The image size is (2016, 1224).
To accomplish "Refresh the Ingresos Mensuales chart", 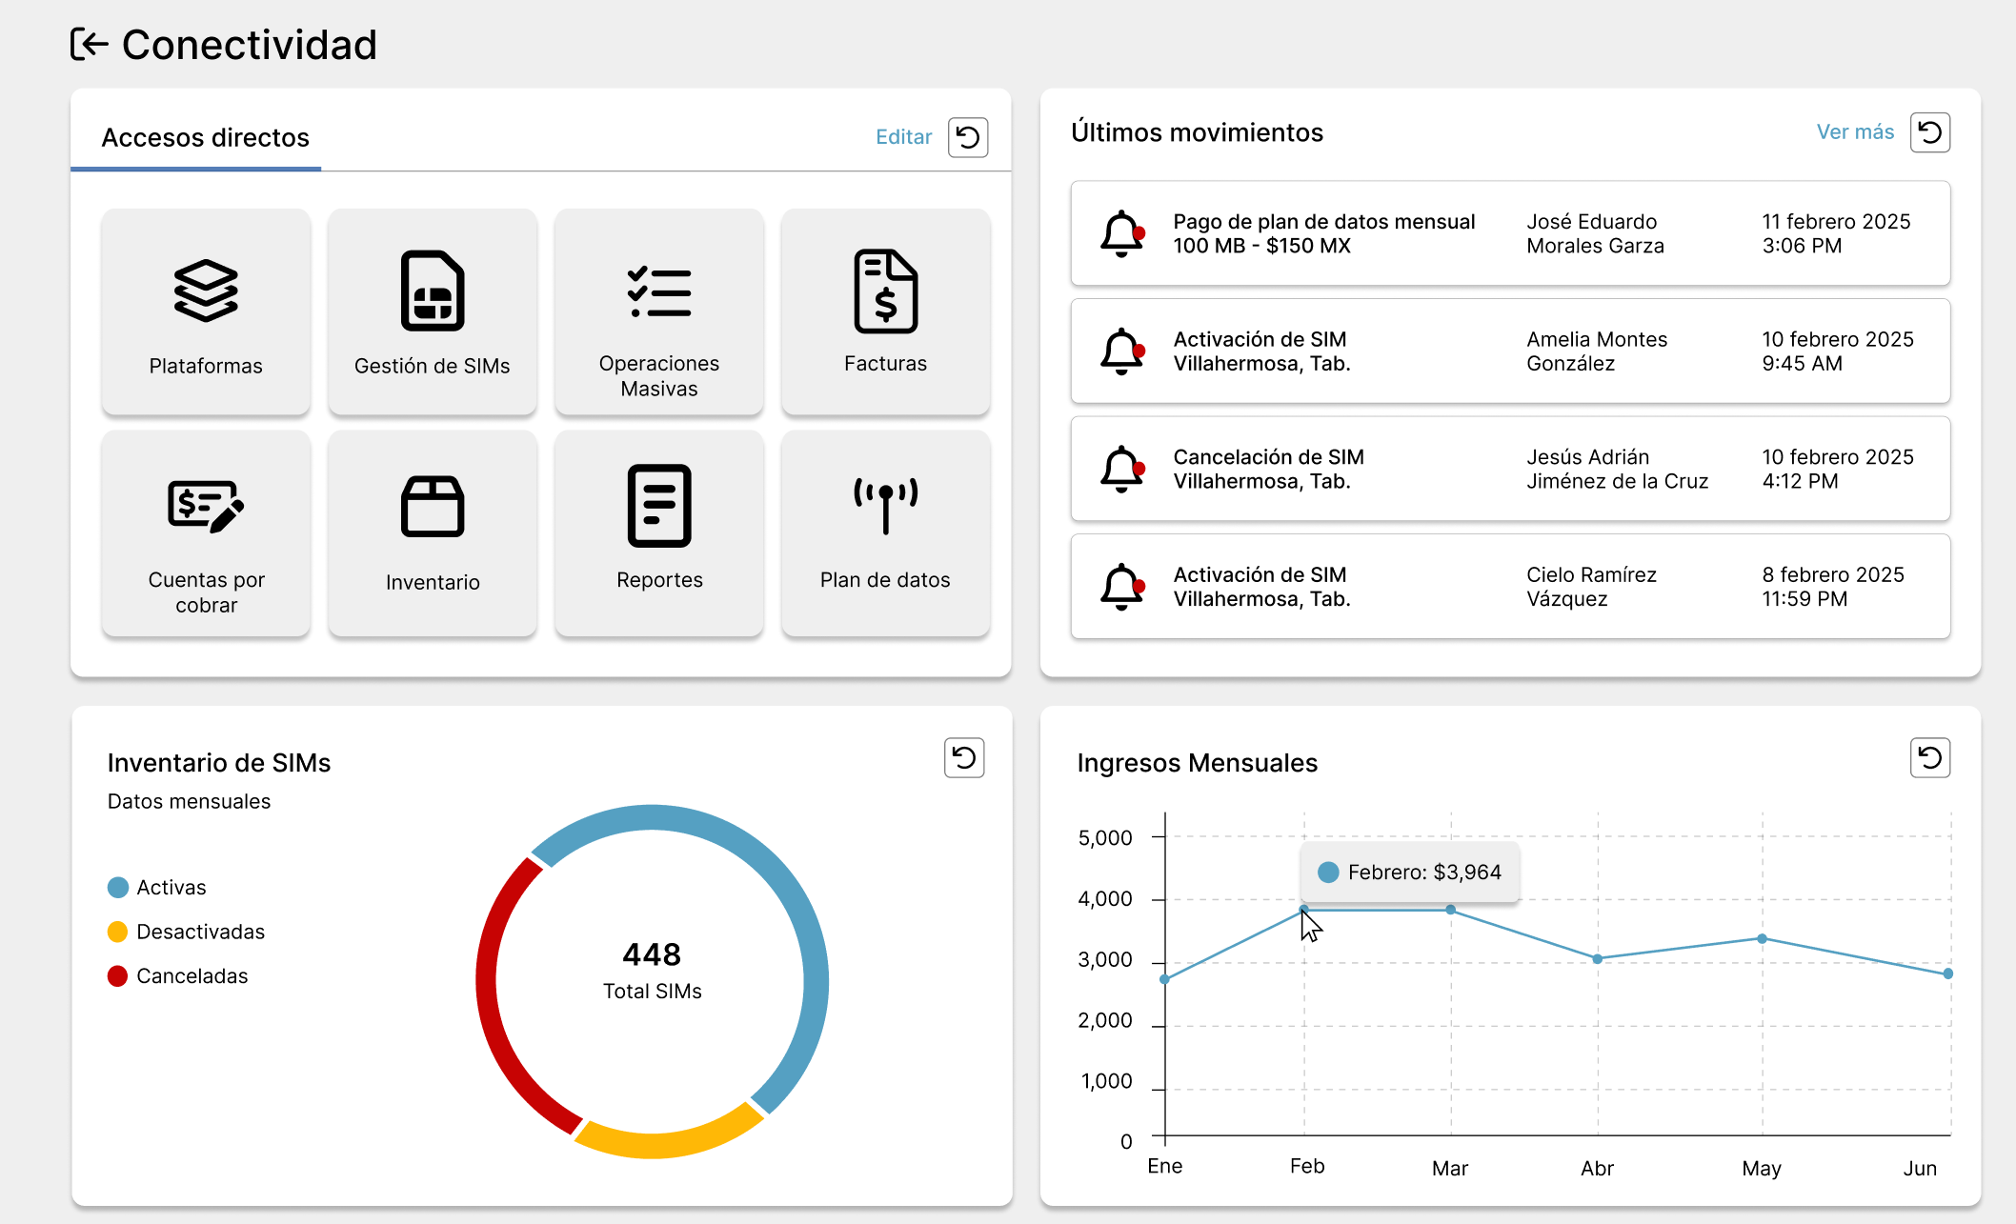I will 1929,758.
